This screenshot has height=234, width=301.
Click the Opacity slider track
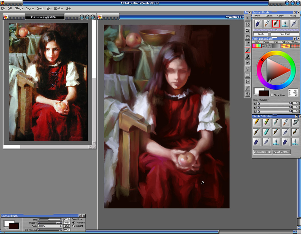click(x=50, y=223)
